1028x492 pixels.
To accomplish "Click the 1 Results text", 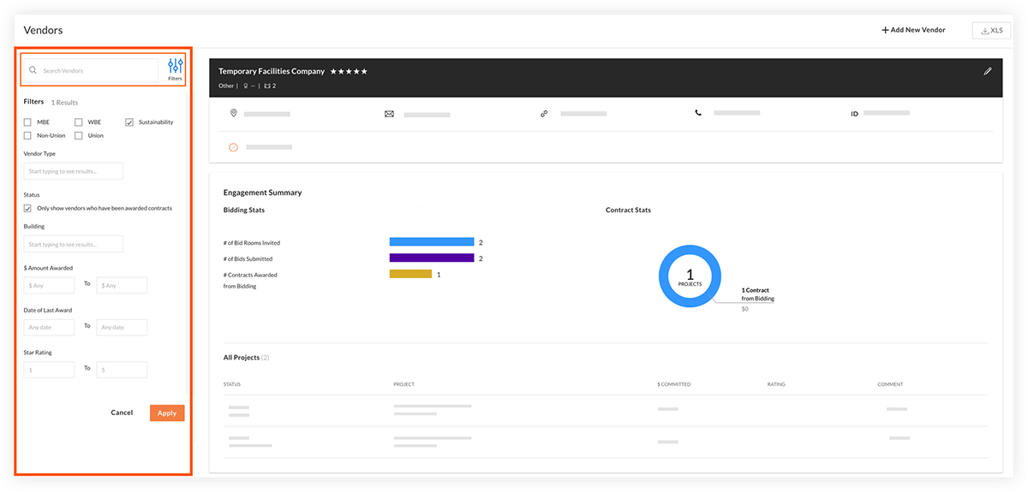I will coord(64,102).
